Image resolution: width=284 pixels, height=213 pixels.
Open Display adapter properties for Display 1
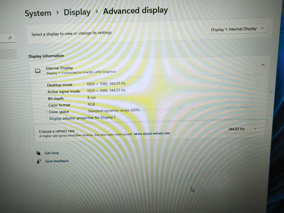tap(82, 118)
